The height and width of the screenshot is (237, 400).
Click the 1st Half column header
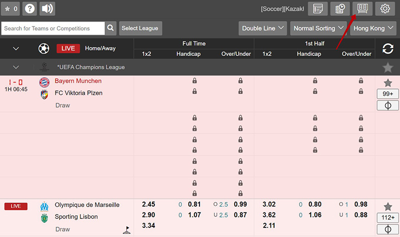314,43
